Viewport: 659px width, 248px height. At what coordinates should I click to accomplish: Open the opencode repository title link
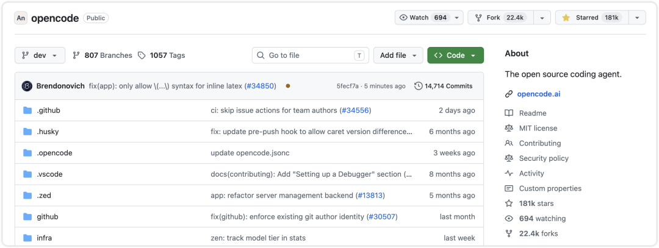coord(55,18)
